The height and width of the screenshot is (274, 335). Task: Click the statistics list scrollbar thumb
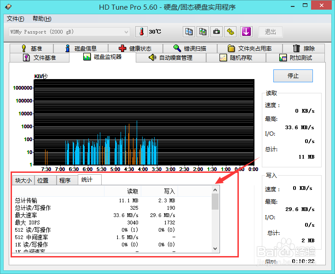[x=215, y=202]
